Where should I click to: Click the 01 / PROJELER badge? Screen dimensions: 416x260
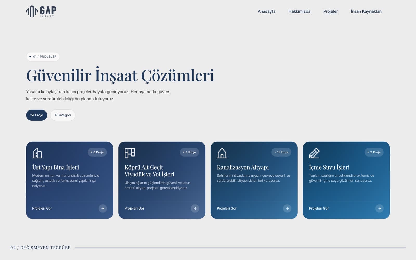pyautogui.click(x=43, y=57)
